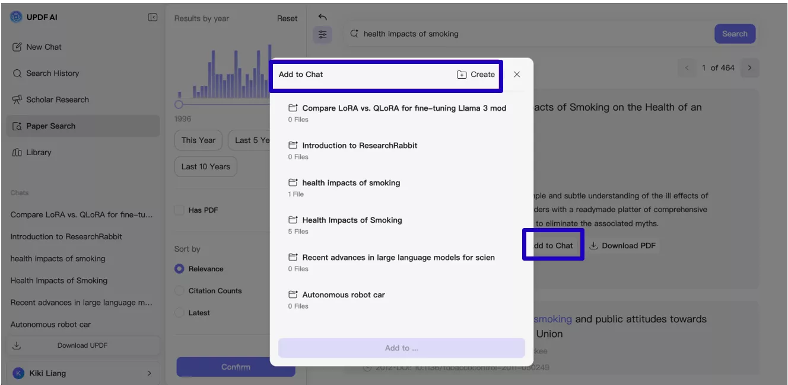Click the highlighted 'smoking' link in second result
788x385 pixels.
552,319
